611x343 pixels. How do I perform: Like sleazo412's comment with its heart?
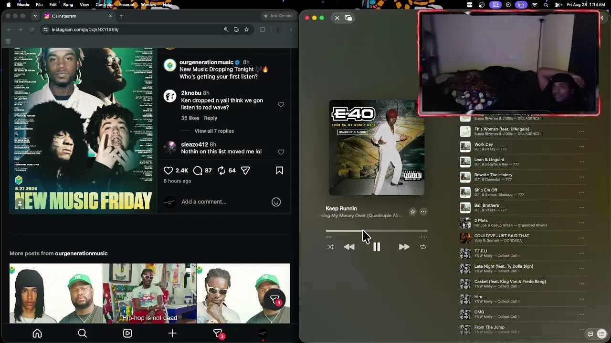(281, 152)
